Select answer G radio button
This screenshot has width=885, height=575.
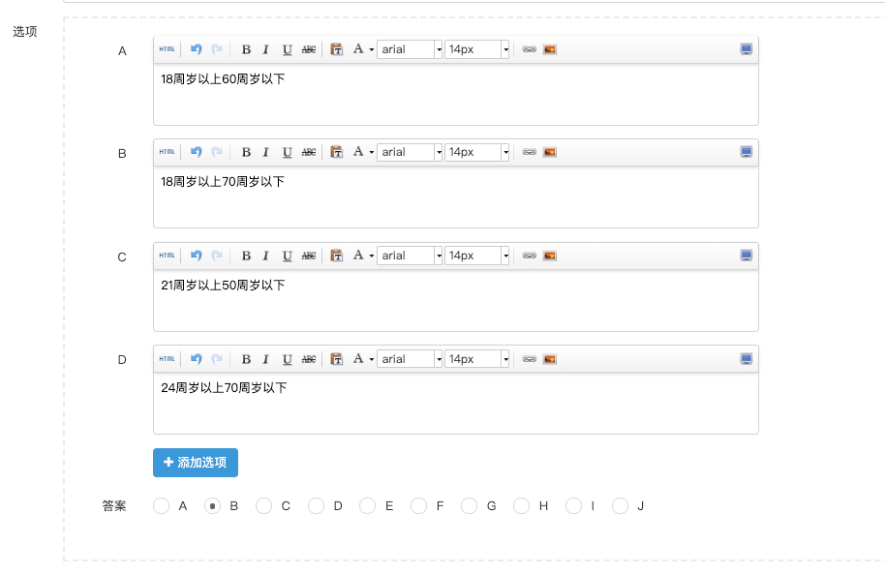pos(469,506)
